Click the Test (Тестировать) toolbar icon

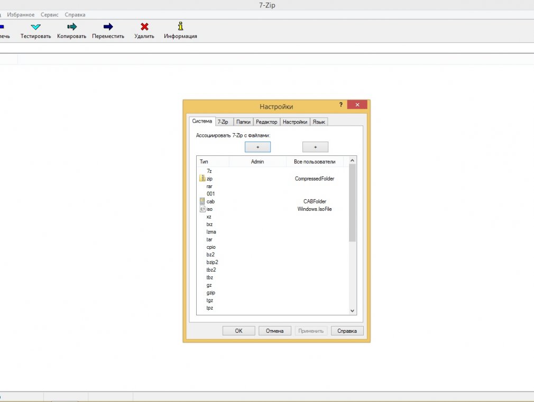35,27
